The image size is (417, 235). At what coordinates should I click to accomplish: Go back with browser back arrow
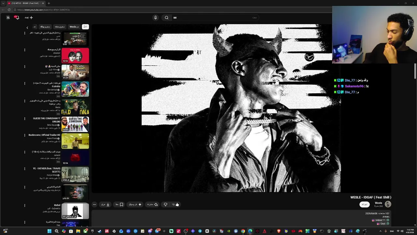pyautogui.click(x=3, y=10)
